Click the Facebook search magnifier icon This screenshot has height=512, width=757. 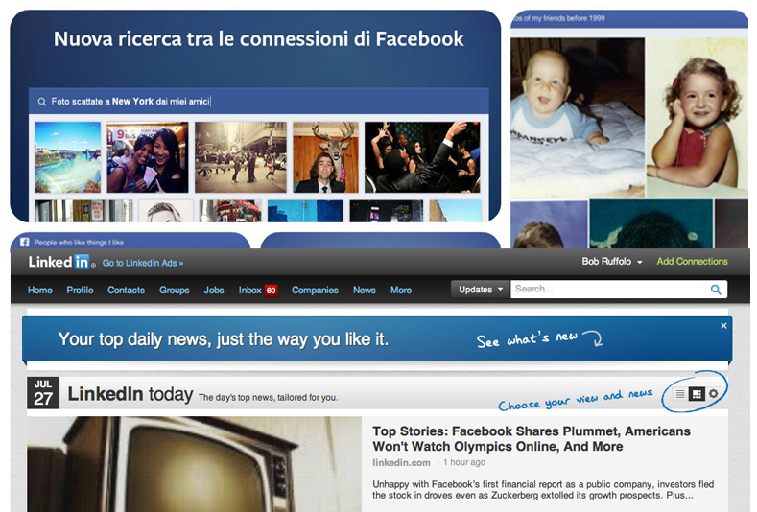point(41,102)
